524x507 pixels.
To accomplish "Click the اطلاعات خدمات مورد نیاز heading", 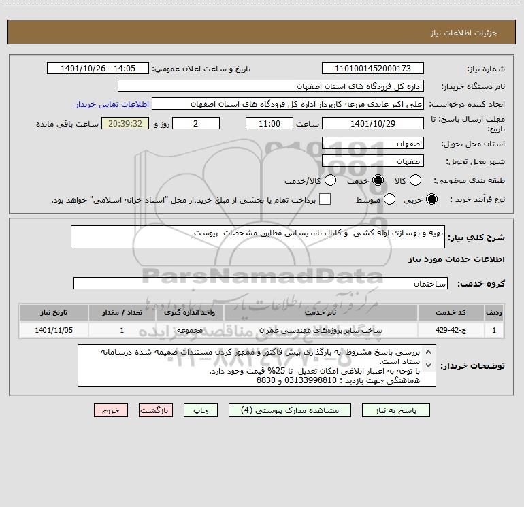I will click(456, 259).
